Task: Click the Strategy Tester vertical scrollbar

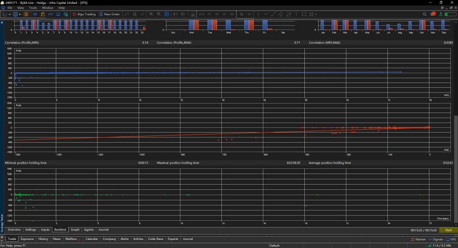Action: point(456,169)
